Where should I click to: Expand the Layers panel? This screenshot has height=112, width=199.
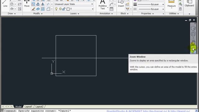click(75, 13)
